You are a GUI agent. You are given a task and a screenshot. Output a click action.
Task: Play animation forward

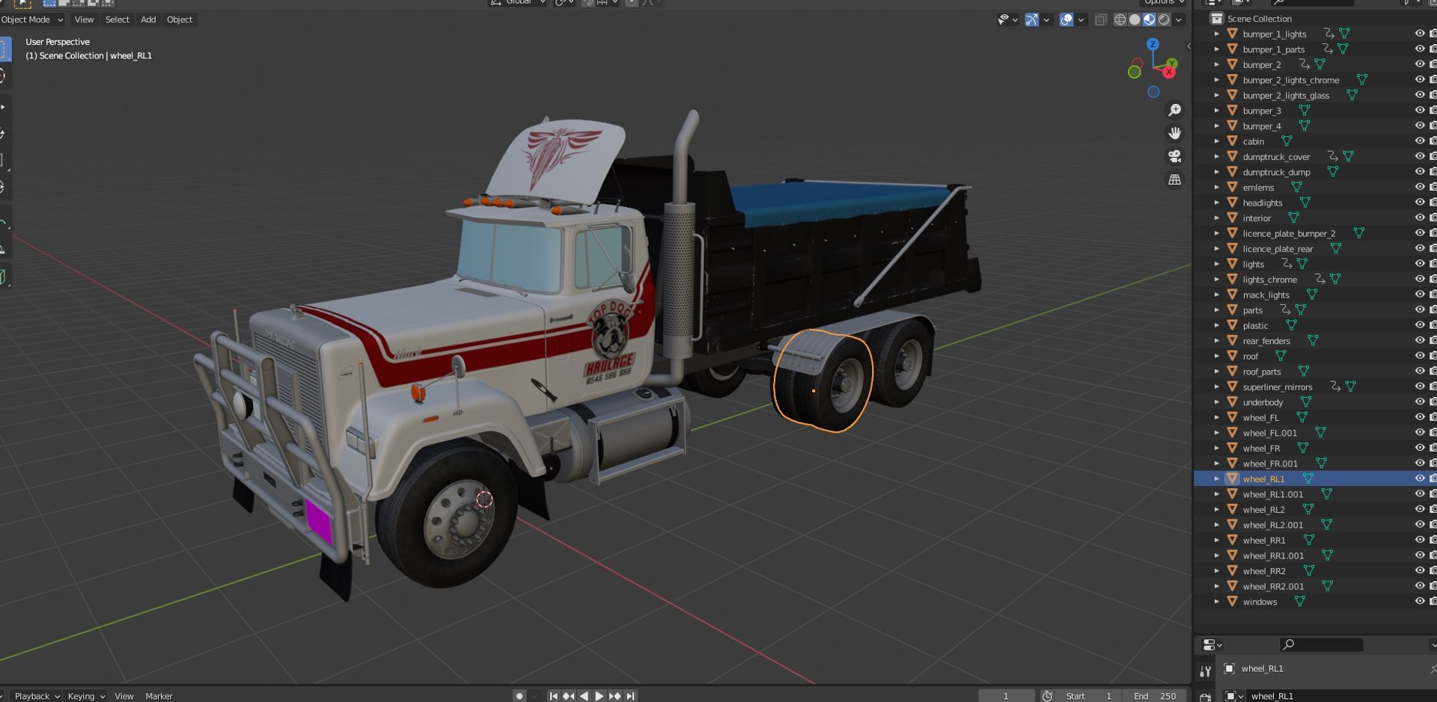599,696
